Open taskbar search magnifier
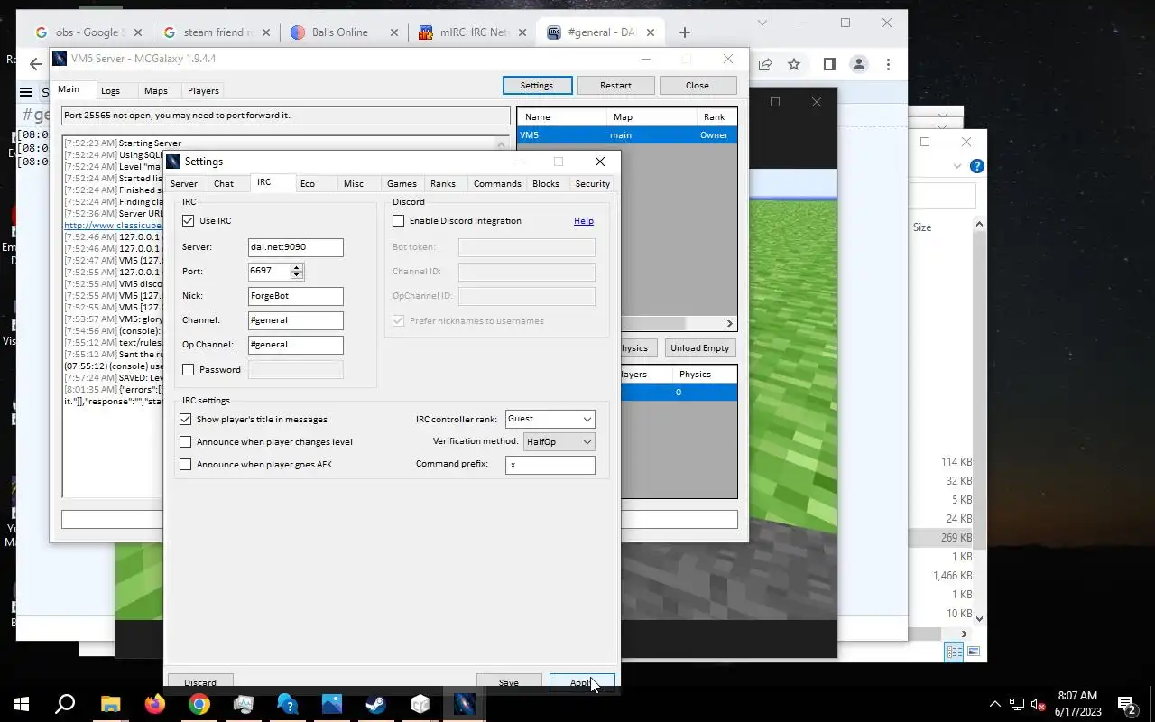The image size is (1155, 722). 65,704
